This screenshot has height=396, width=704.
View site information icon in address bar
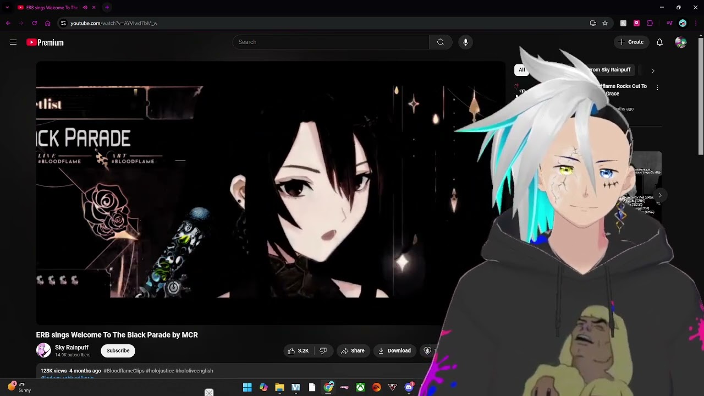(x=63, y=23)
